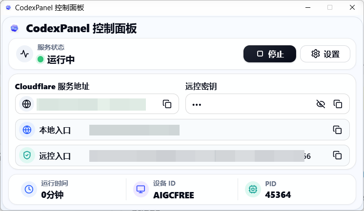Click the green shield icon for 远控入口
Image resolution: width=364 pixels, height=211 pixels.
coord(27,155)
